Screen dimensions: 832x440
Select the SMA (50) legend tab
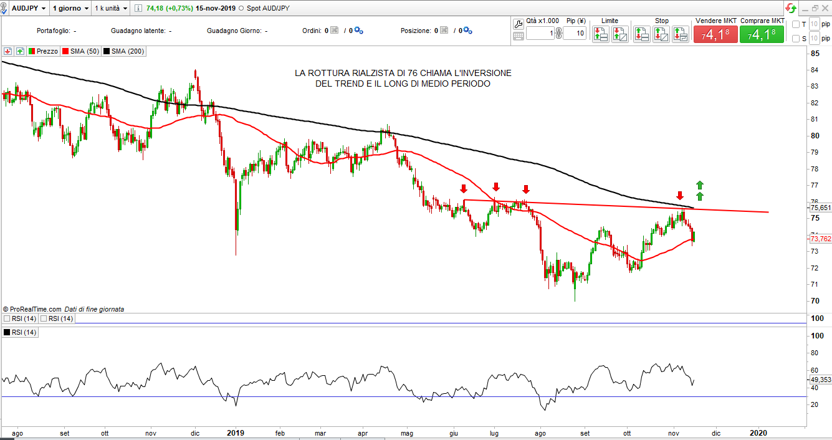[81, 51]
